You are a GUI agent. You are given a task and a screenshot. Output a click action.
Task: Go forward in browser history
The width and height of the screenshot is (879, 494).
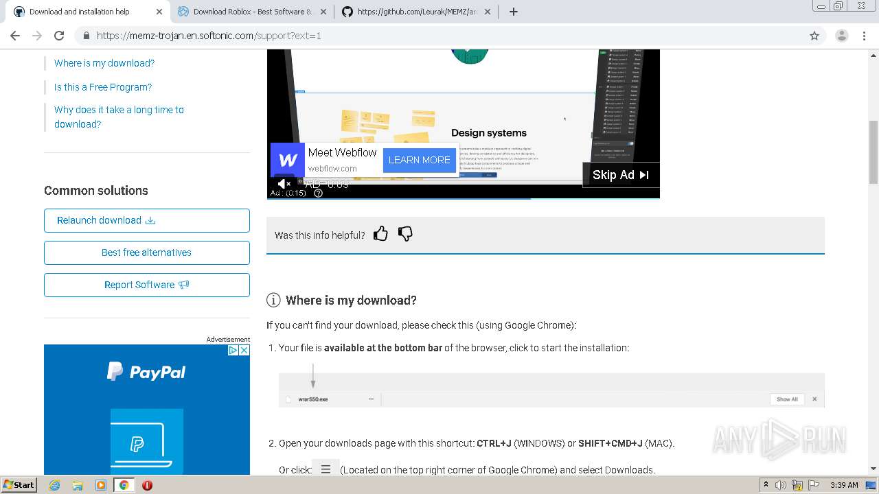click(x=37, y=36)
